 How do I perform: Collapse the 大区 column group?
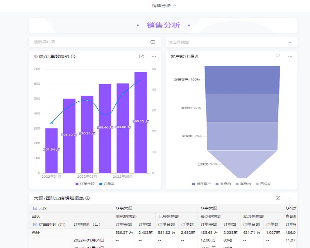(x=35, y=208)
